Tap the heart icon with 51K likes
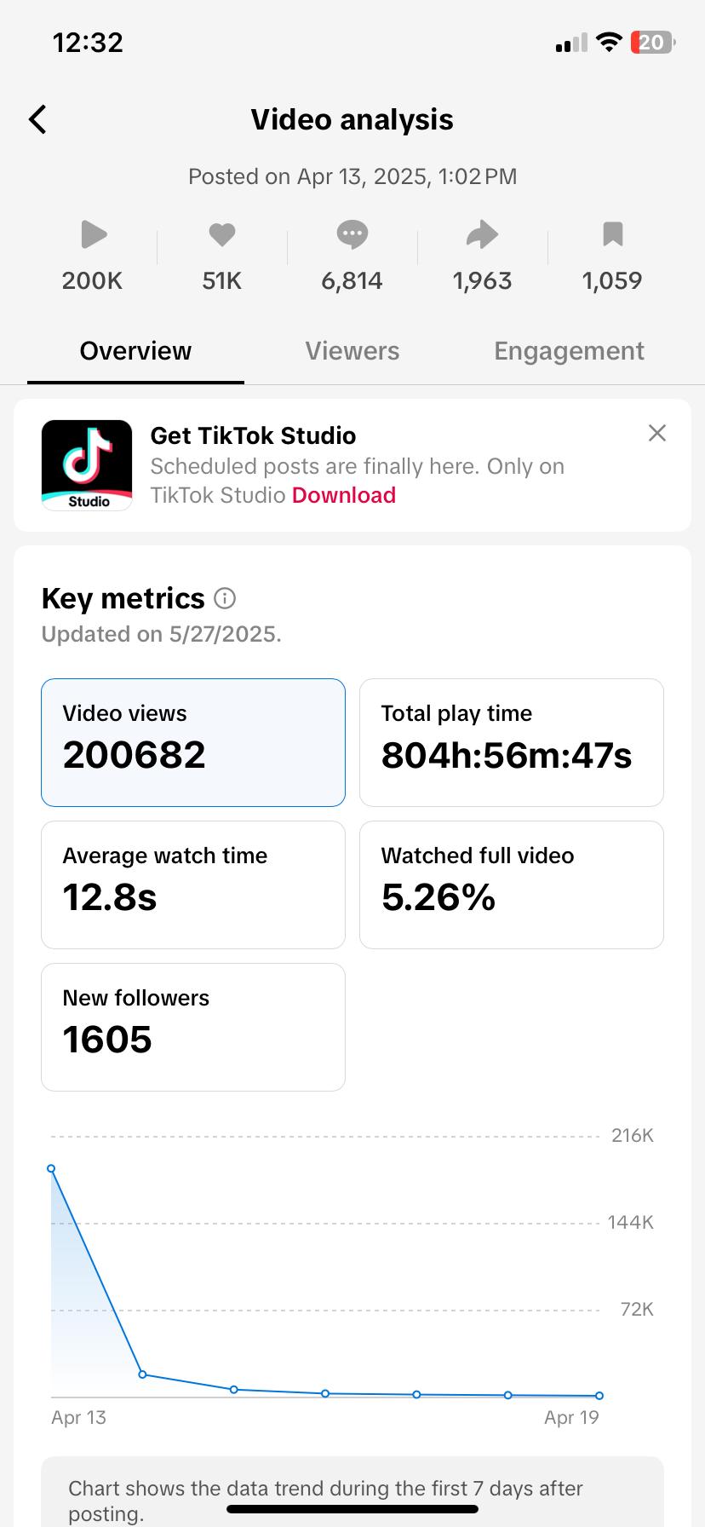The width and height of the screenshot is (705, 1527). (x=222, y=234)
